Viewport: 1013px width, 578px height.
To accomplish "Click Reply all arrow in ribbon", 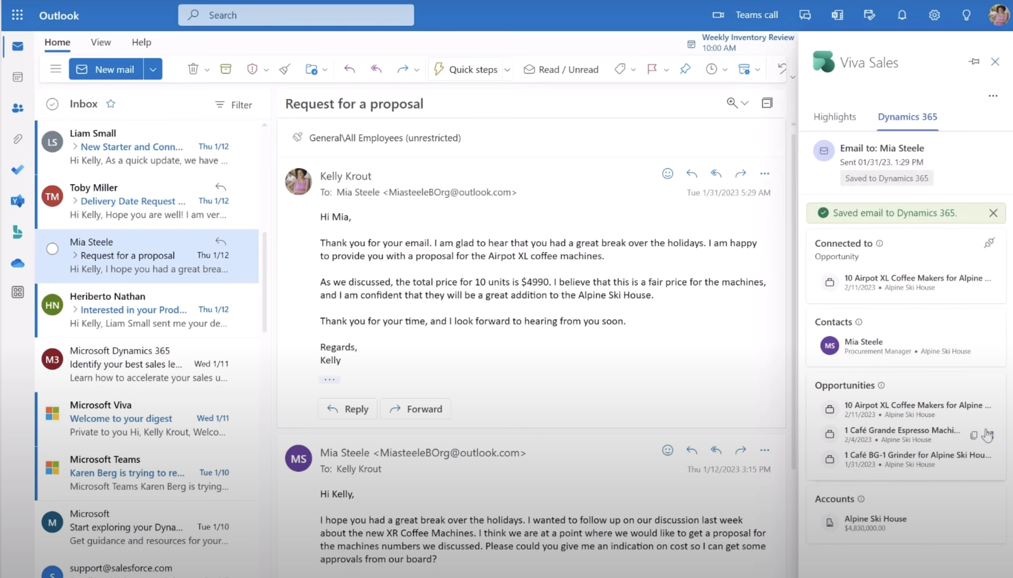I will [376, 69].
